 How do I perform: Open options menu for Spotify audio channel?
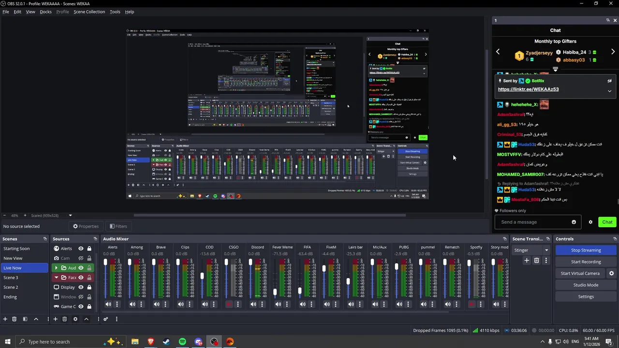click(480, 304)
